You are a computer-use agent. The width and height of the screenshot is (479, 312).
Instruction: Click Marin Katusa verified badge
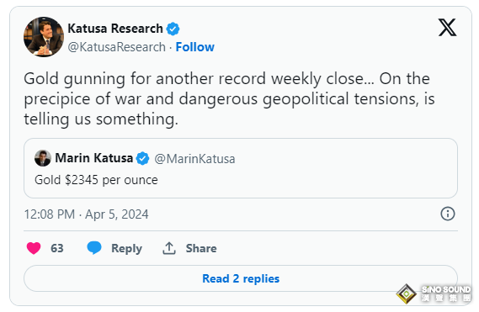click(142, 158)
